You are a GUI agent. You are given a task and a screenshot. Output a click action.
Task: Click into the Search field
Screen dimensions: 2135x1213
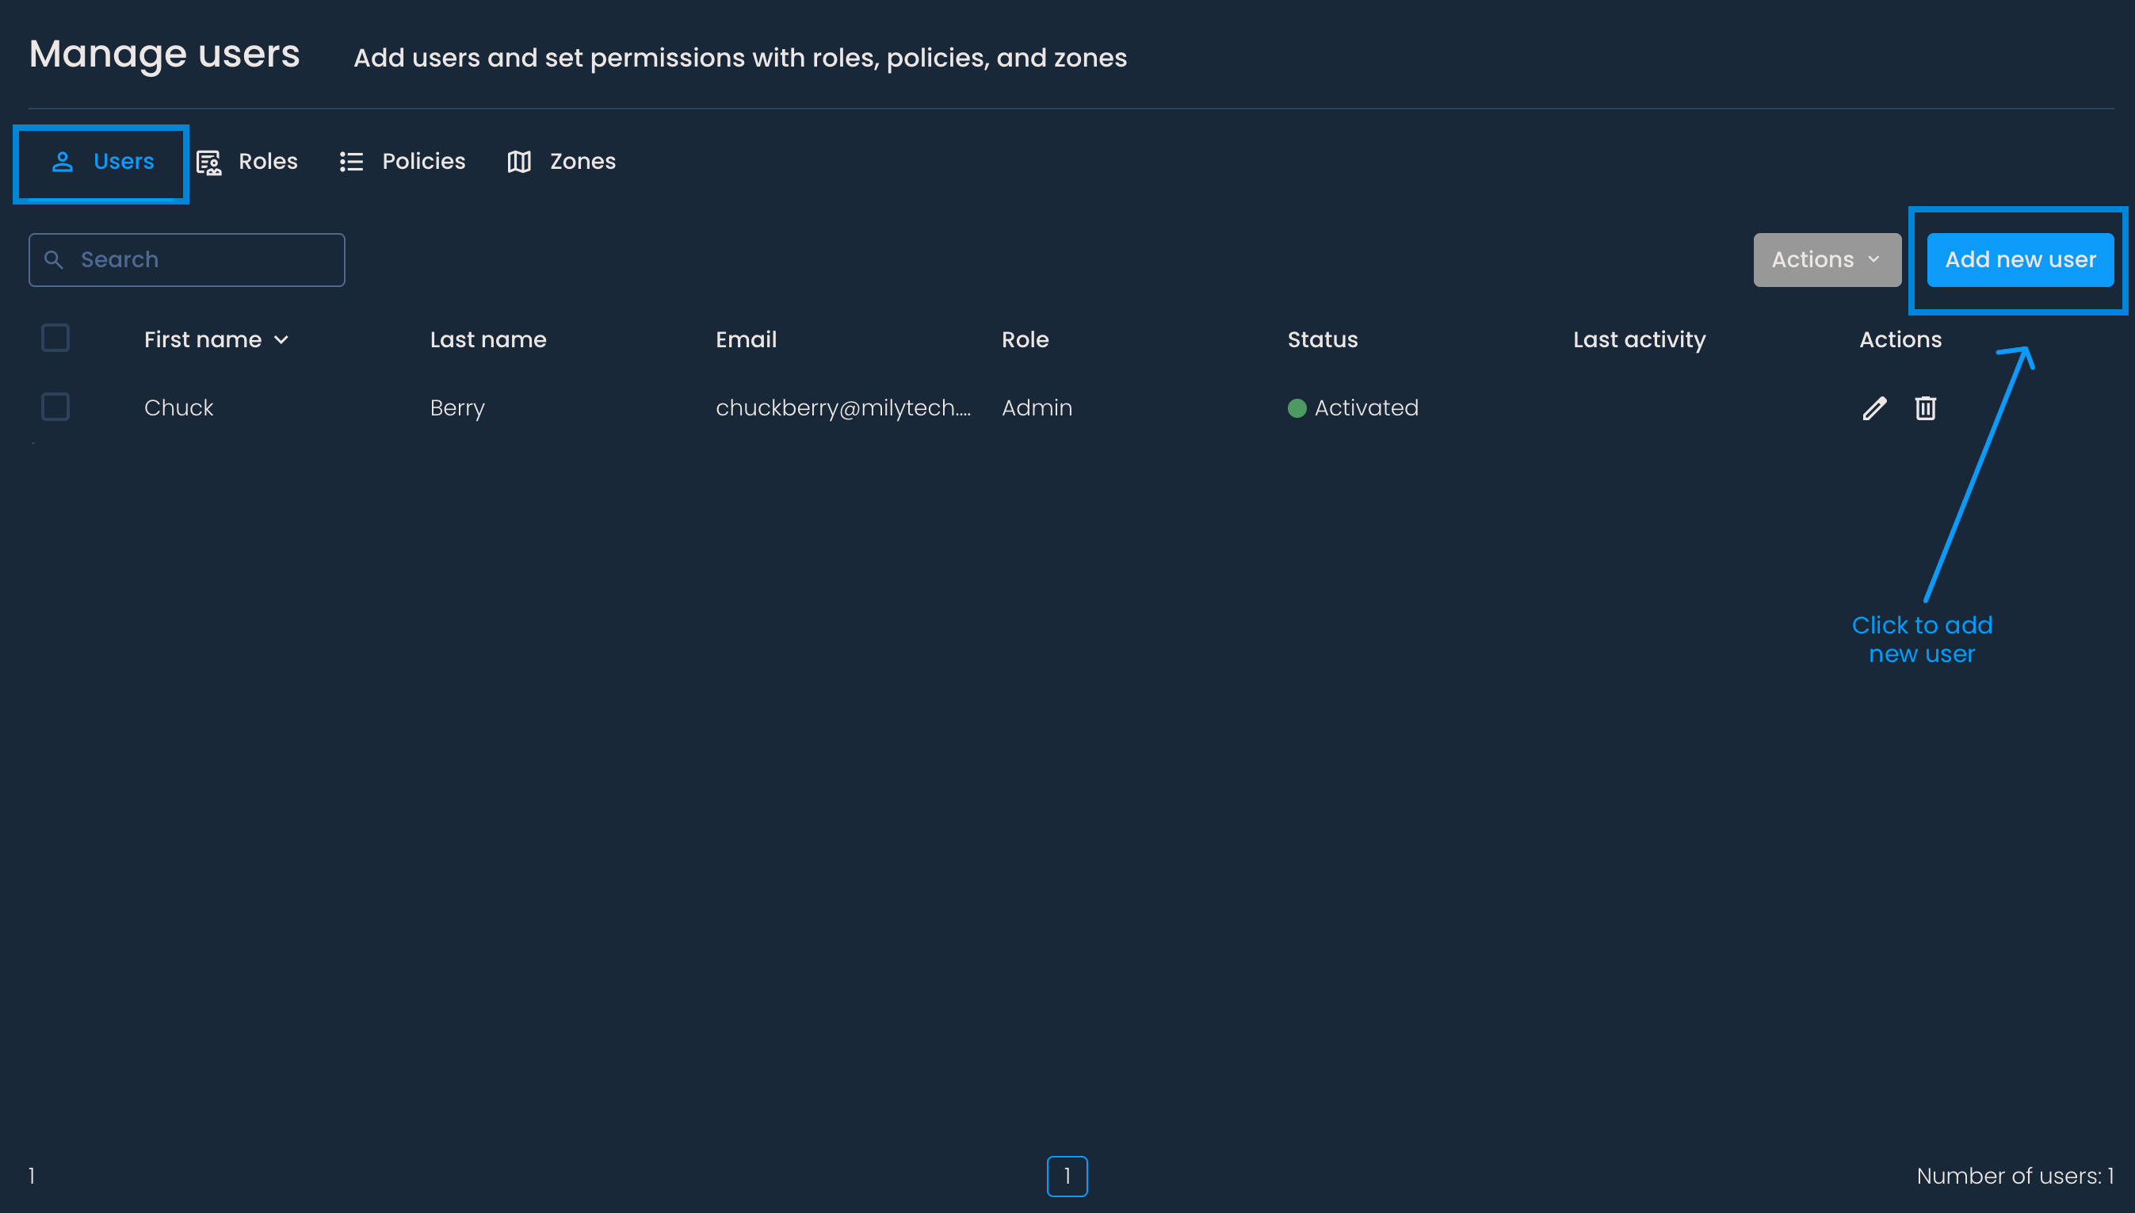pos(200,260)
